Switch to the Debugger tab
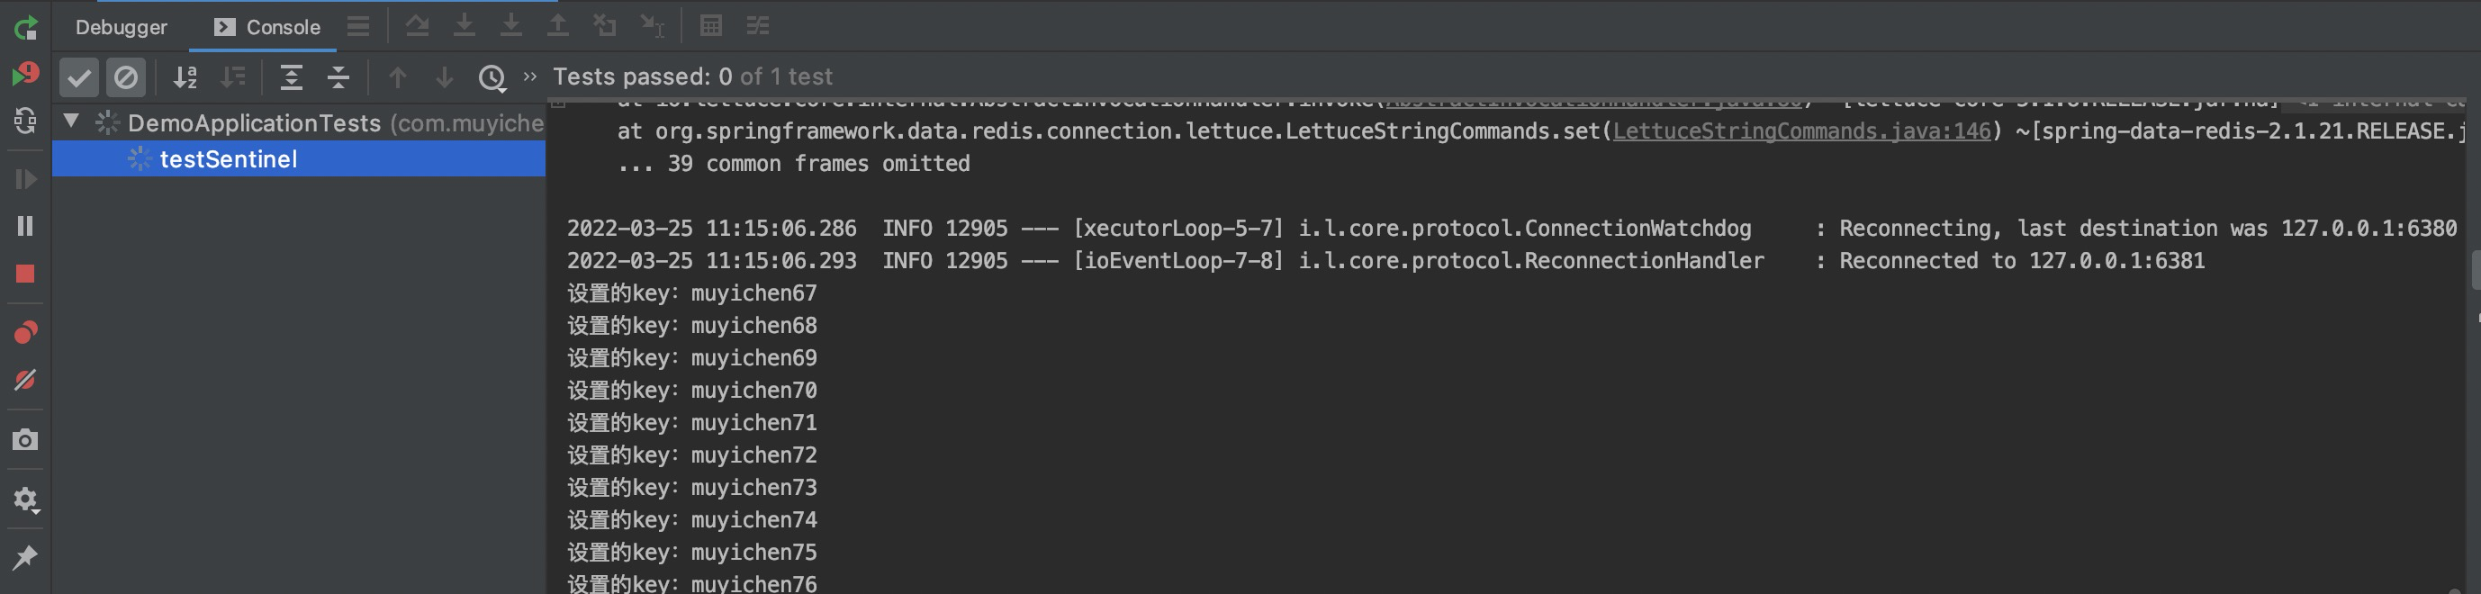 (x=122, y=27)
